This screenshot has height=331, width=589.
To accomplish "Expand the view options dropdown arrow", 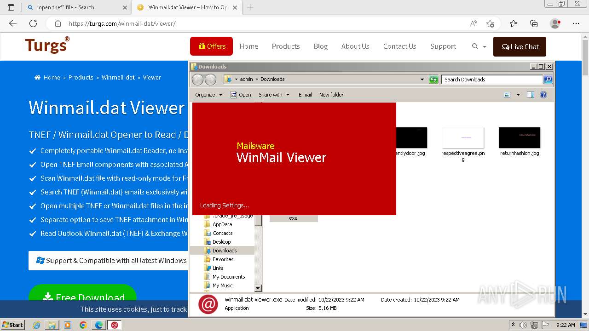I will [518, 95].
